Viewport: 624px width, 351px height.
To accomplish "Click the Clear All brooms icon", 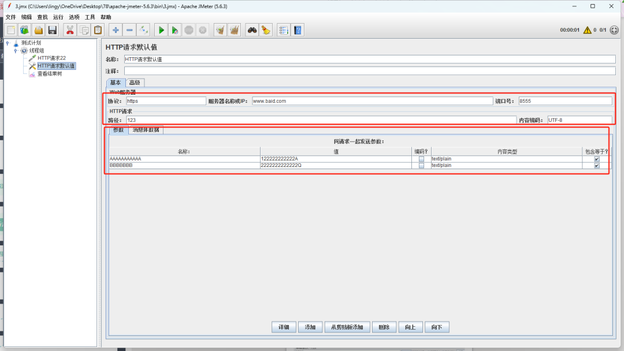I will (234, 30).
